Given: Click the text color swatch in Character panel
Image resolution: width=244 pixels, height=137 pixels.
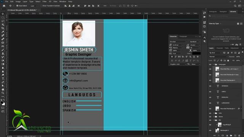Looking at the screenshot, I should coord(196,53).
